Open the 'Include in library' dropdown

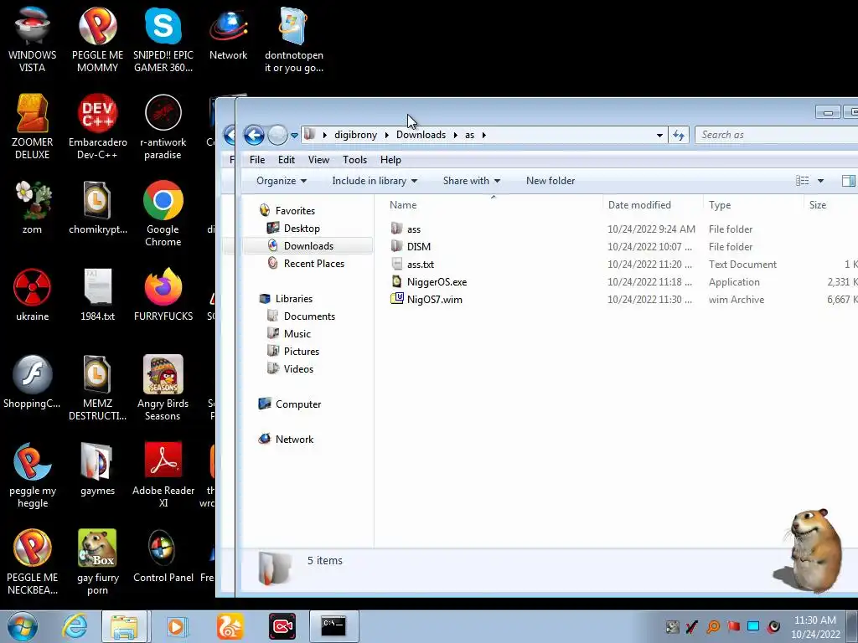(375, 181)
